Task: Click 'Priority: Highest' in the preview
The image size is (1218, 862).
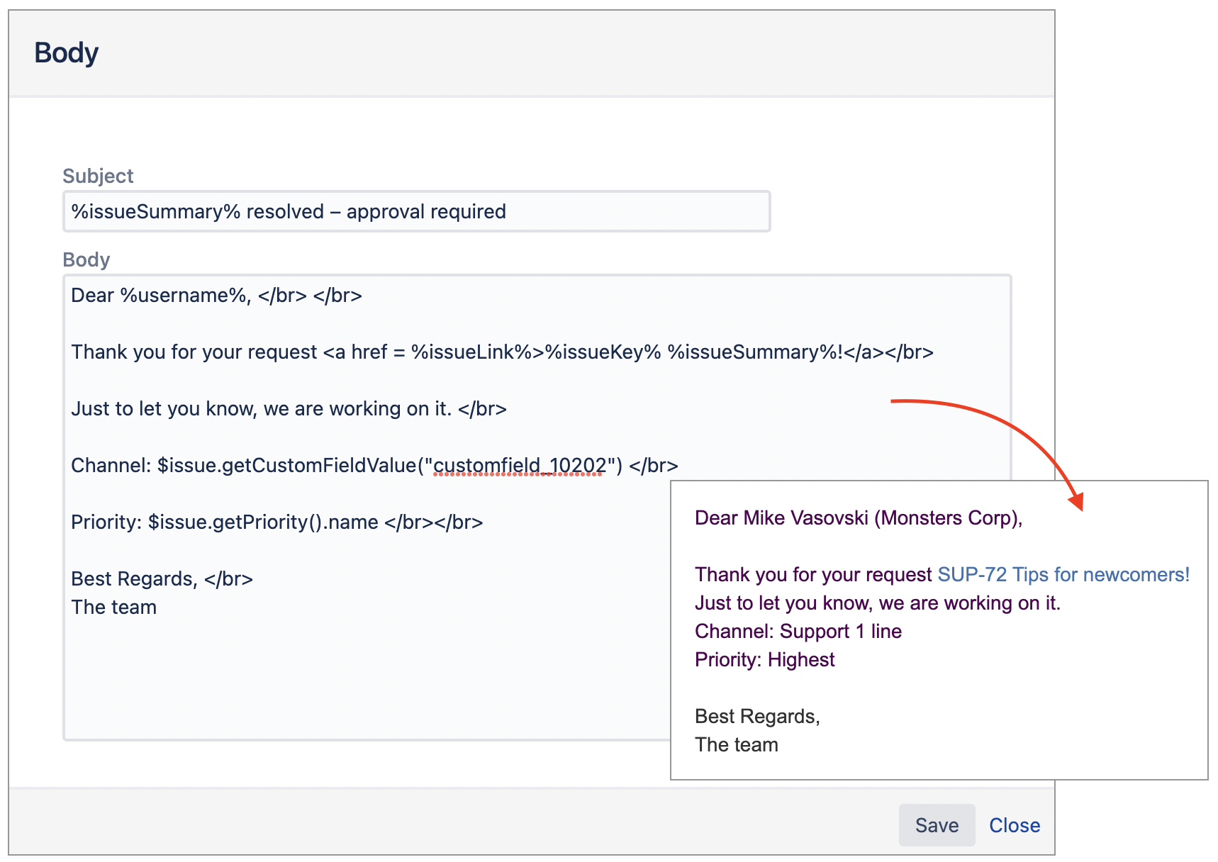Action: 764,660
